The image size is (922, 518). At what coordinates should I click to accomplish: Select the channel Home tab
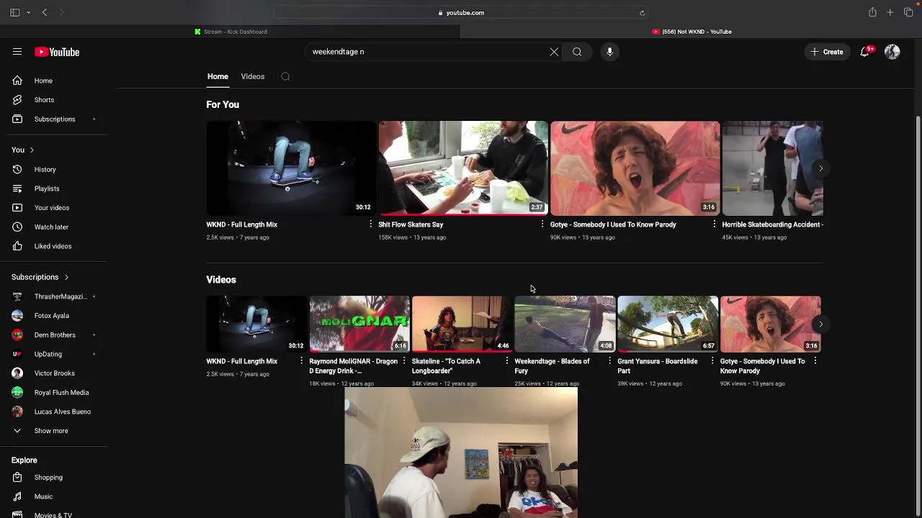pyautogui.click(x=218, y=76)
